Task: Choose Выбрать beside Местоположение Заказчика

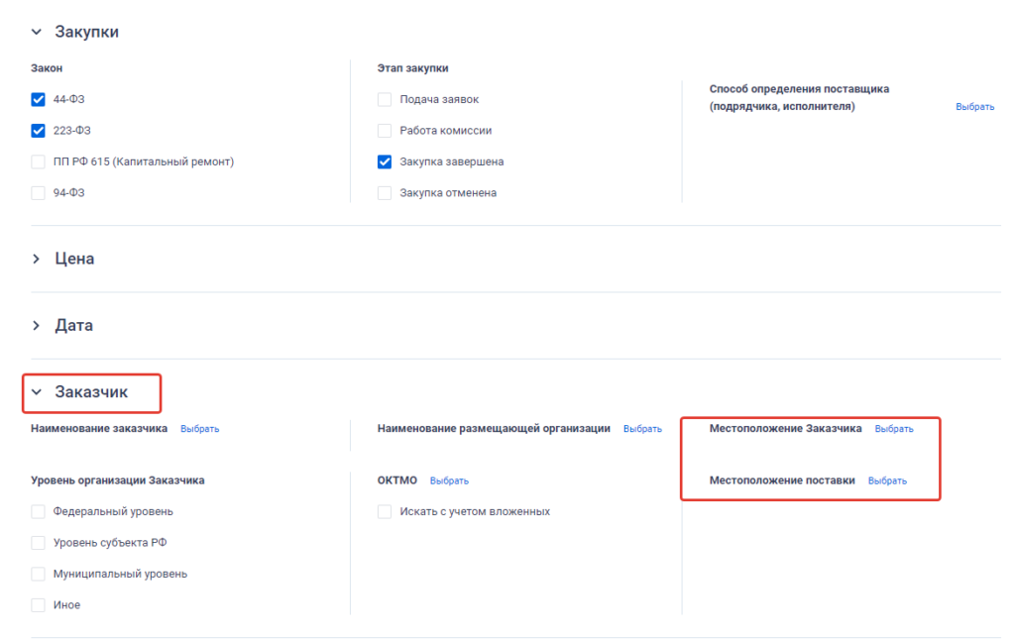Action: coord(894,429)
